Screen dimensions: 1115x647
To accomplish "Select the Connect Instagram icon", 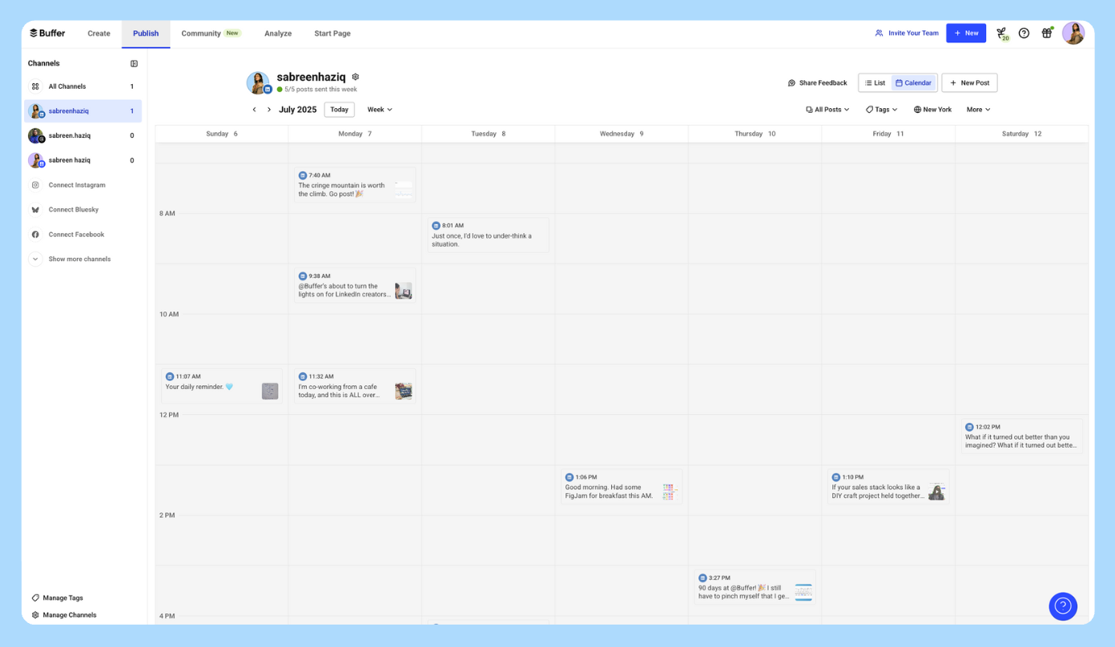I will click(34, 185).
